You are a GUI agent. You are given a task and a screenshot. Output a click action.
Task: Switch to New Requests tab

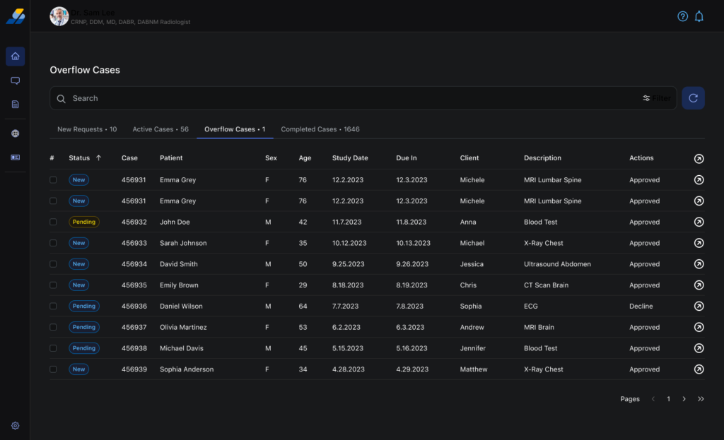(86, 129)
